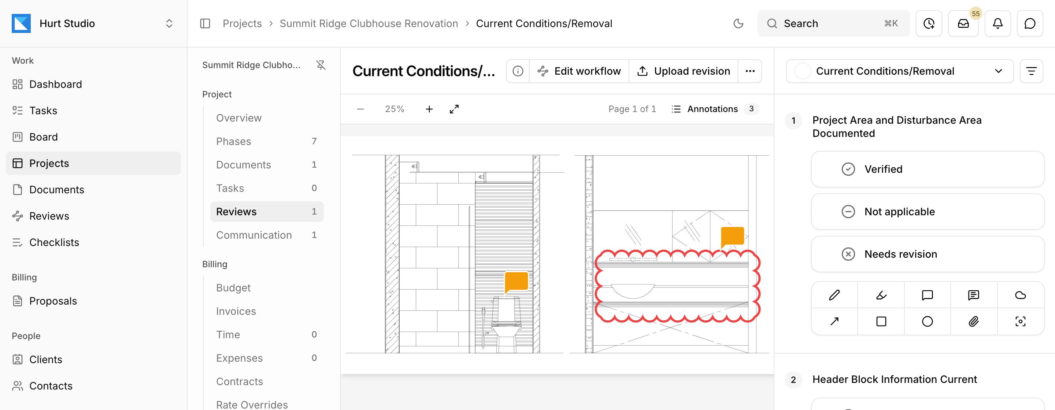
Task: Open the Current Conditions/Removal dropdown
Action: pos(899,71)
